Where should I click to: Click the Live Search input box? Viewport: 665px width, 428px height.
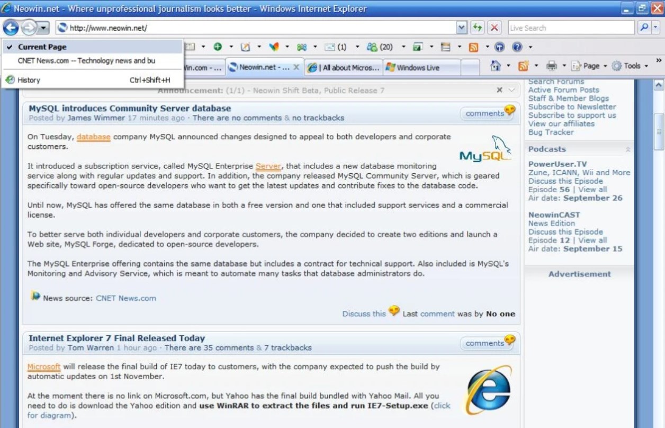click(x=571, y=28)
